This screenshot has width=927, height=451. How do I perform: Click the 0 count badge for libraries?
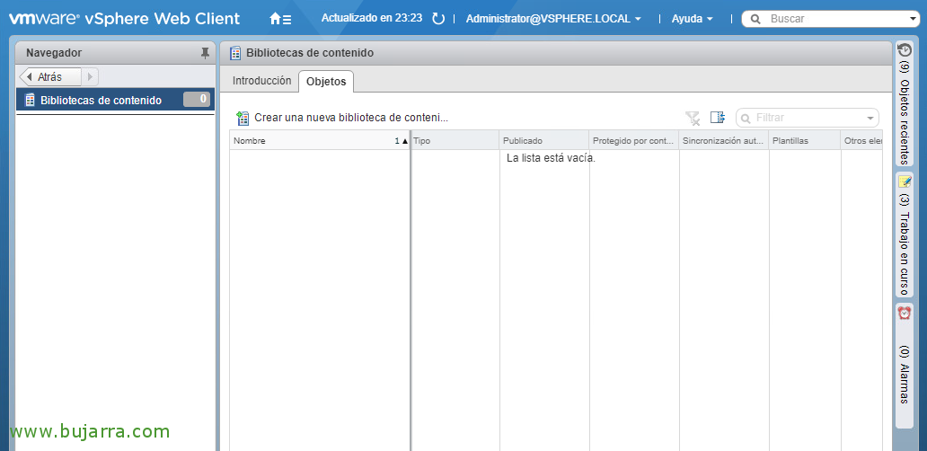(x=197, y=100)
